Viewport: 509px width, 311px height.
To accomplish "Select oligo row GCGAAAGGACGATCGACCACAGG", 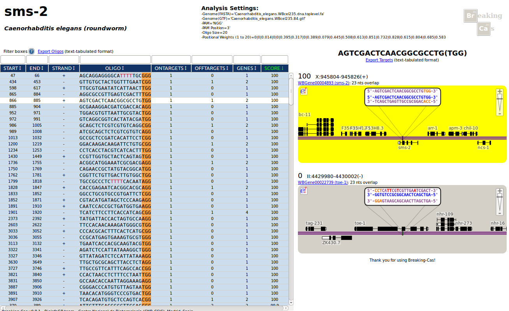I will click(144, 107).
